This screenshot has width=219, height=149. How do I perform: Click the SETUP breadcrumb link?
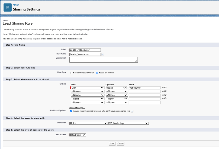[16, 5]
